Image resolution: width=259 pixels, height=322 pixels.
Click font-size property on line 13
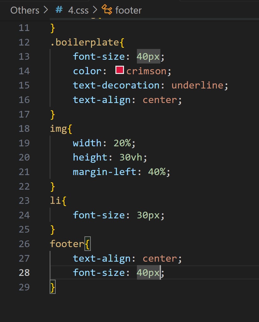click(99, 57)
